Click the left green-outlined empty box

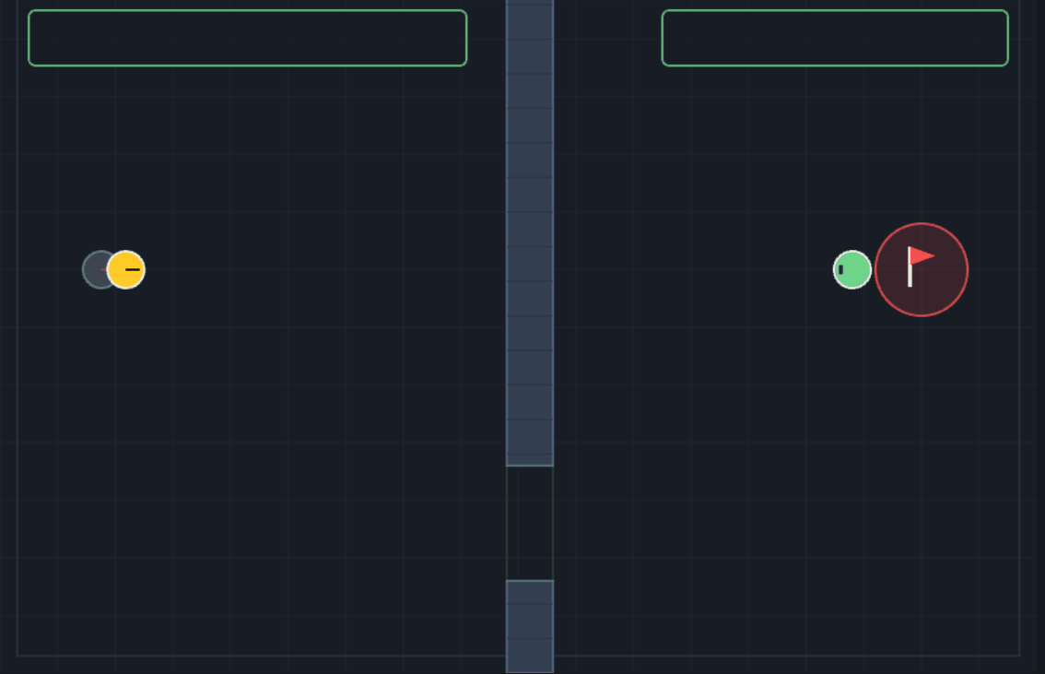tap(247, 38)
